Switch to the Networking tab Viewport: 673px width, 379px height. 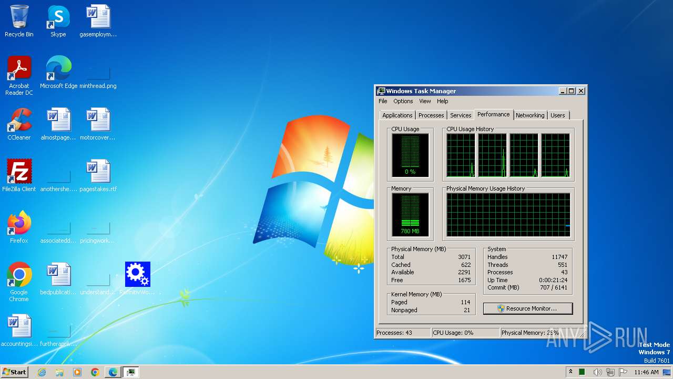pyautogui.click(x=530, y=115)
